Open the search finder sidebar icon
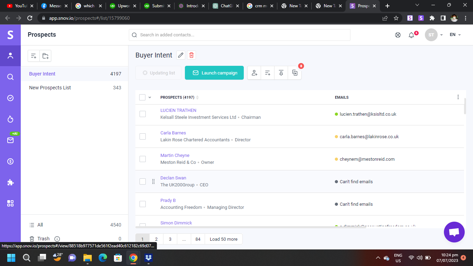This screenshot has height=266, width=473. [10, 77]
